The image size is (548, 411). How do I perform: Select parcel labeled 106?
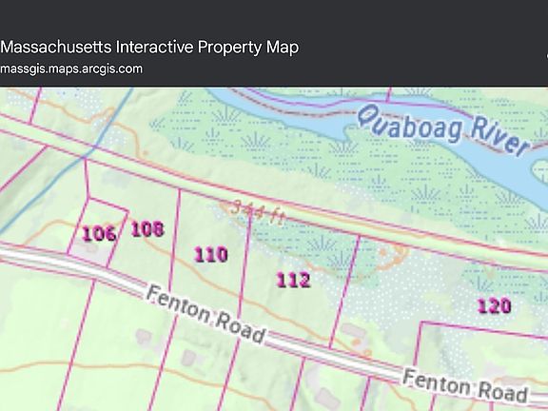tap(99, 233)
